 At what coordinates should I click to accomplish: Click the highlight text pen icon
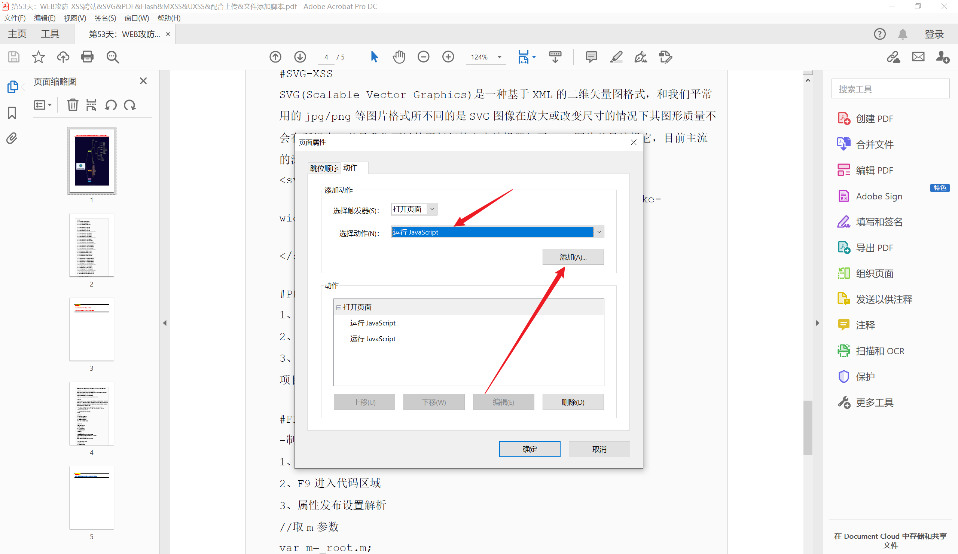(616, 57)
